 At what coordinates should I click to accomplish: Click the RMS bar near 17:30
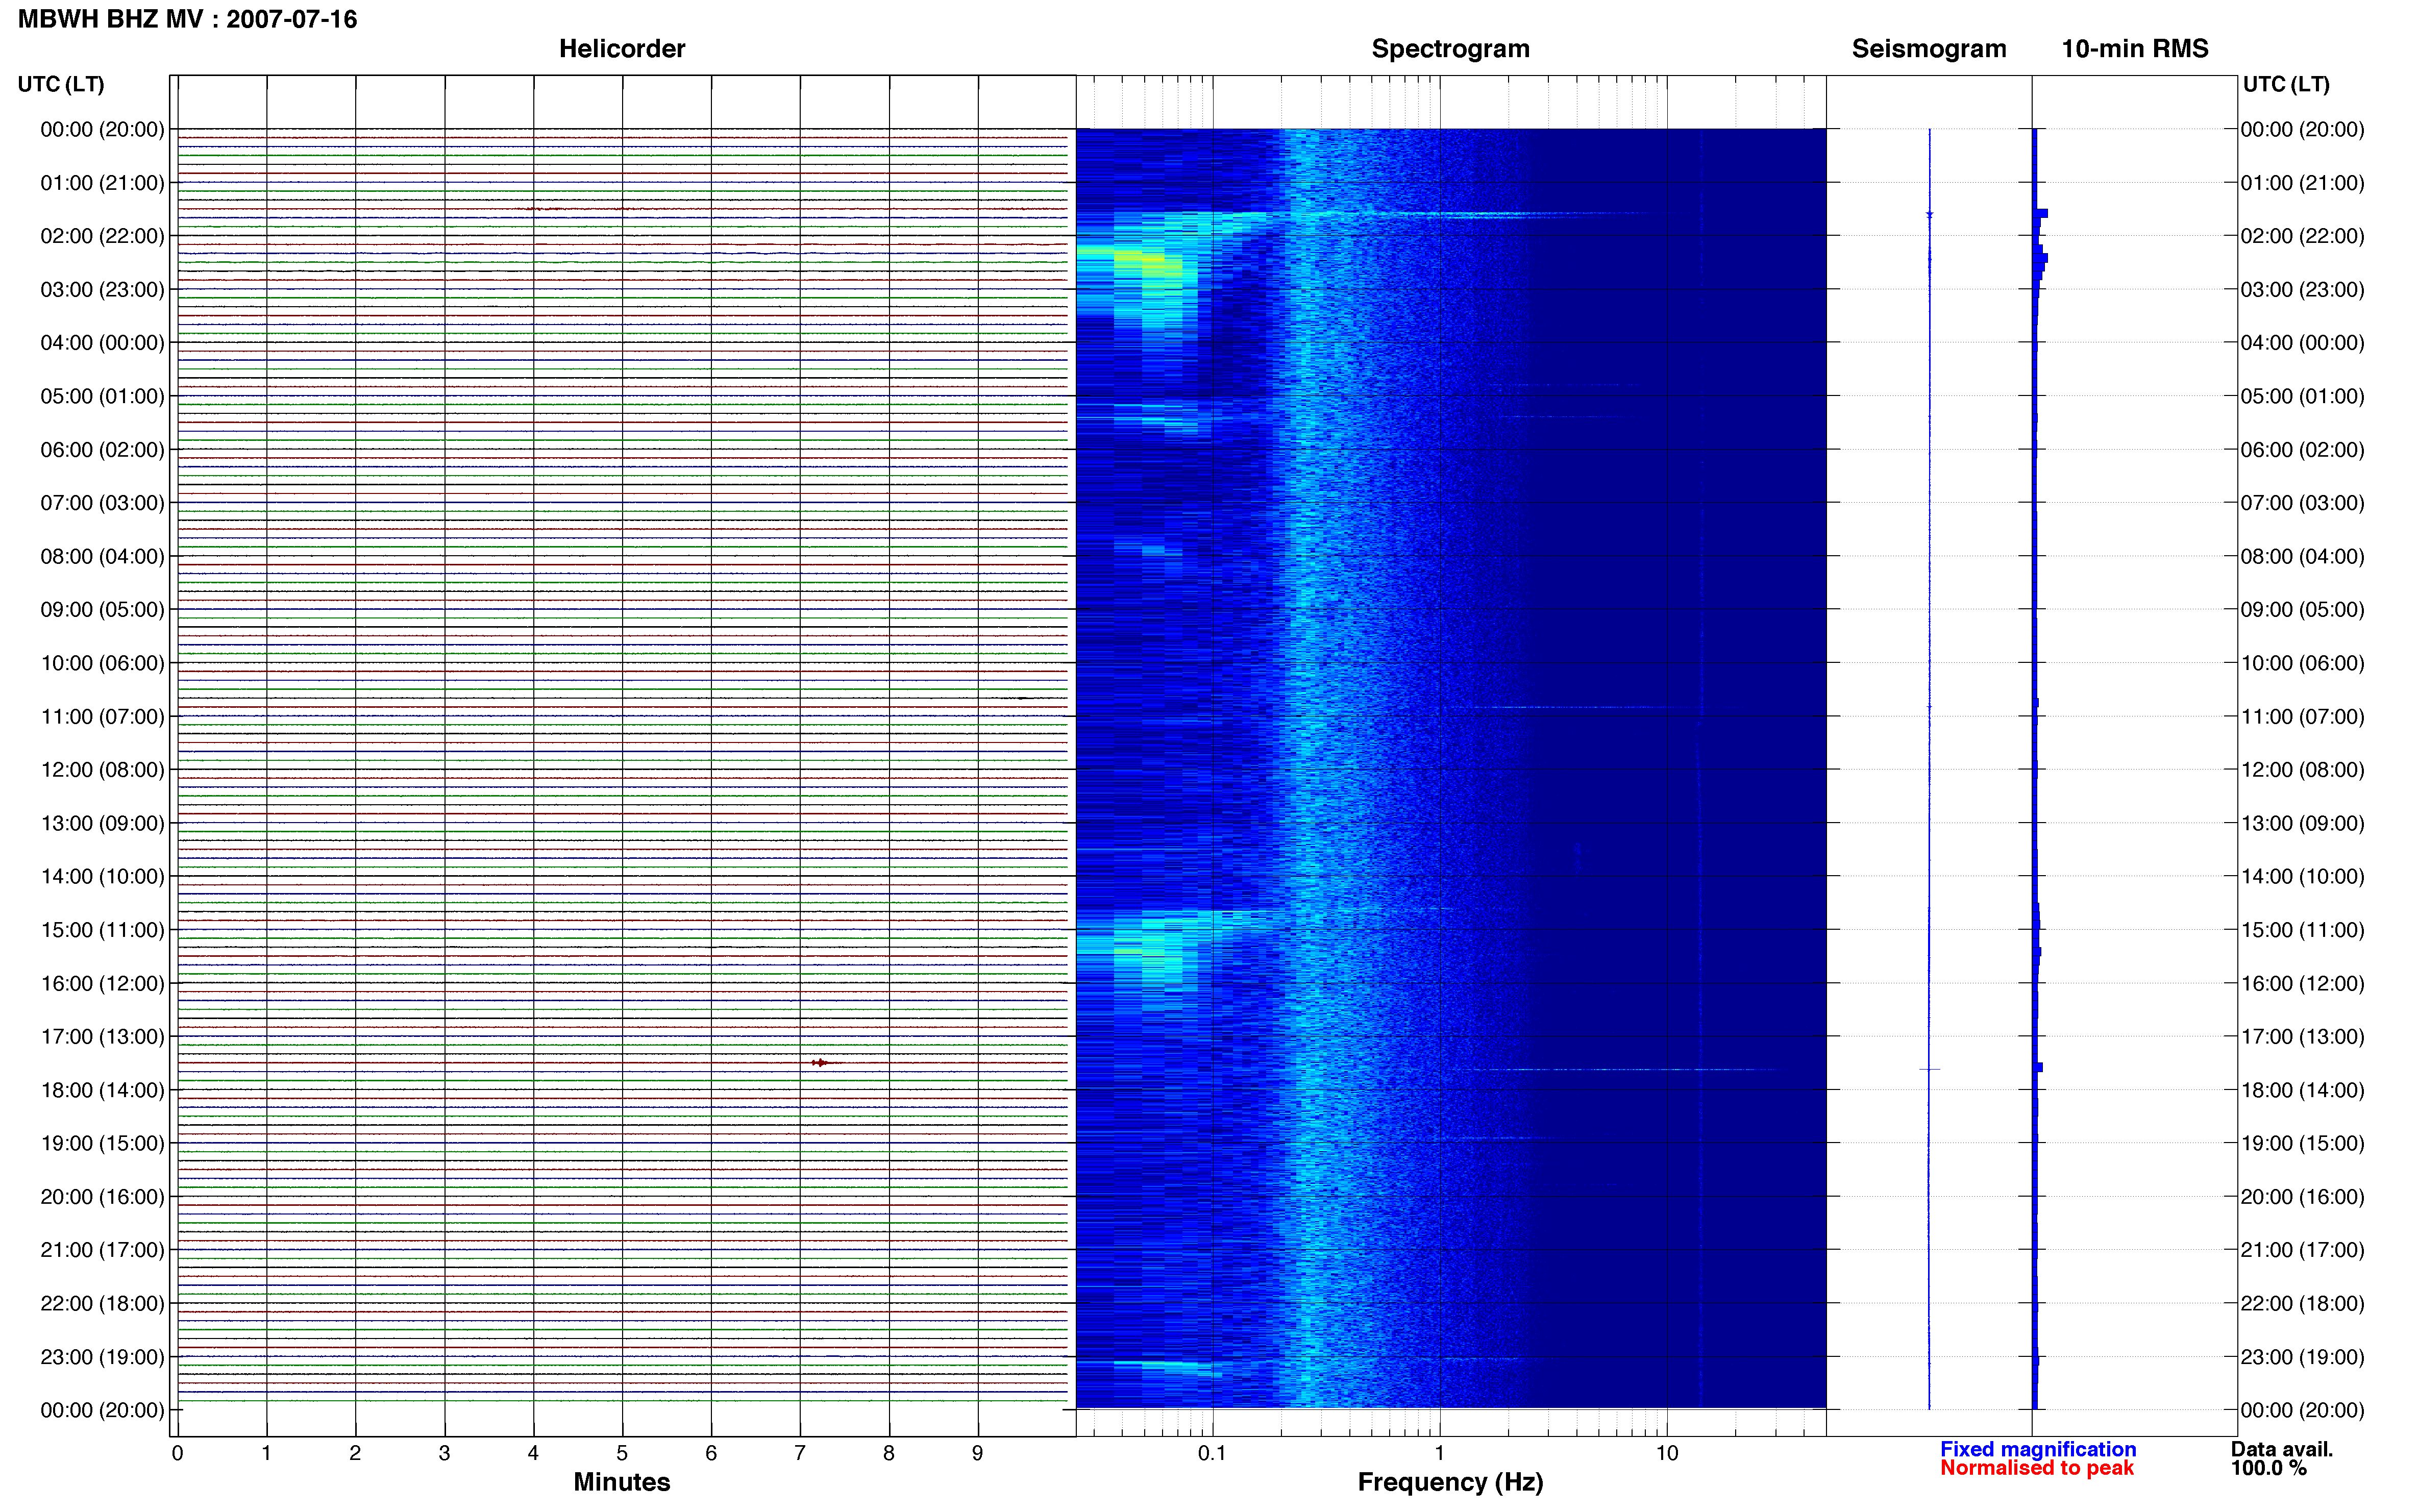(x=2037, y=1067)
